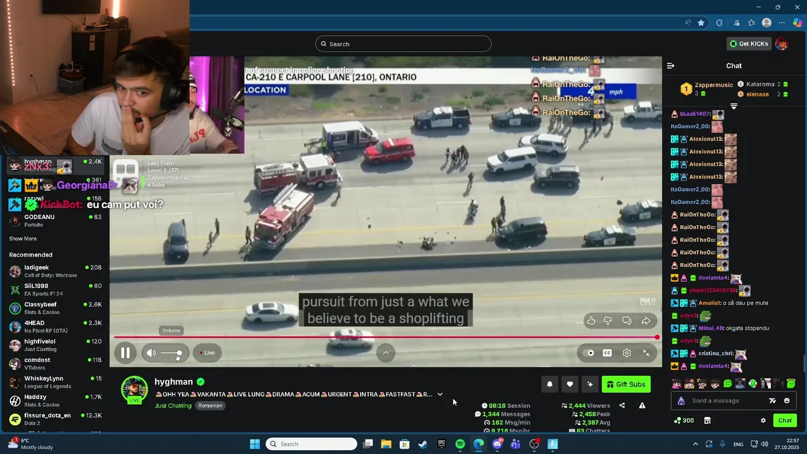The image size is (807, 454).
Task: Click the chat scrollbar
Action: click(804, 364)
